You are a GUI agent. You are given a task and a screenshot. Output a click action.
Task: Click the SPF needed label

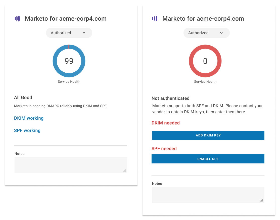pos(164,149)
